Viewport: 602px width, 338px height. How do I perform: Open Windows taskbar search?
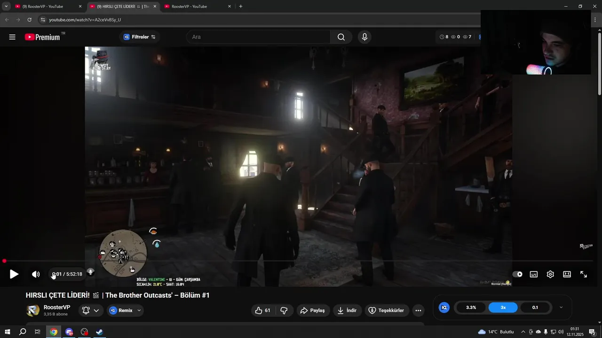point(23,332)
